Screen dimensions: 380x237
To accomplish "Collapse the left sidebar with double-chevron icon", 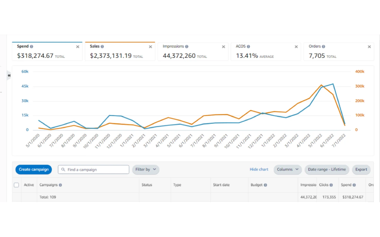I will click(x=9, y=75).
